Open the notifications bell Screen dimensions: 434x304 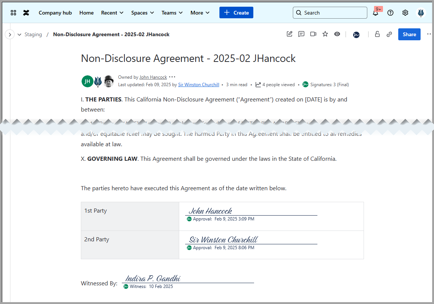click(376, 13)
